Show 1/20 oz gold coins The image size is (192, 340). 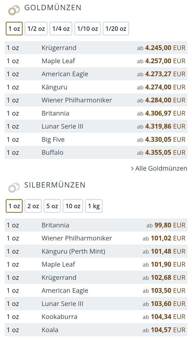point(116,29)
